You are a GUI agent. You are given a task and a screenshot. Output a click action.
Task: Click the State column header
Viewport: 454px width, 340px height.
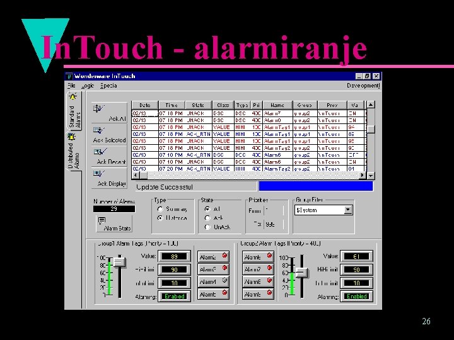[199, 105]
